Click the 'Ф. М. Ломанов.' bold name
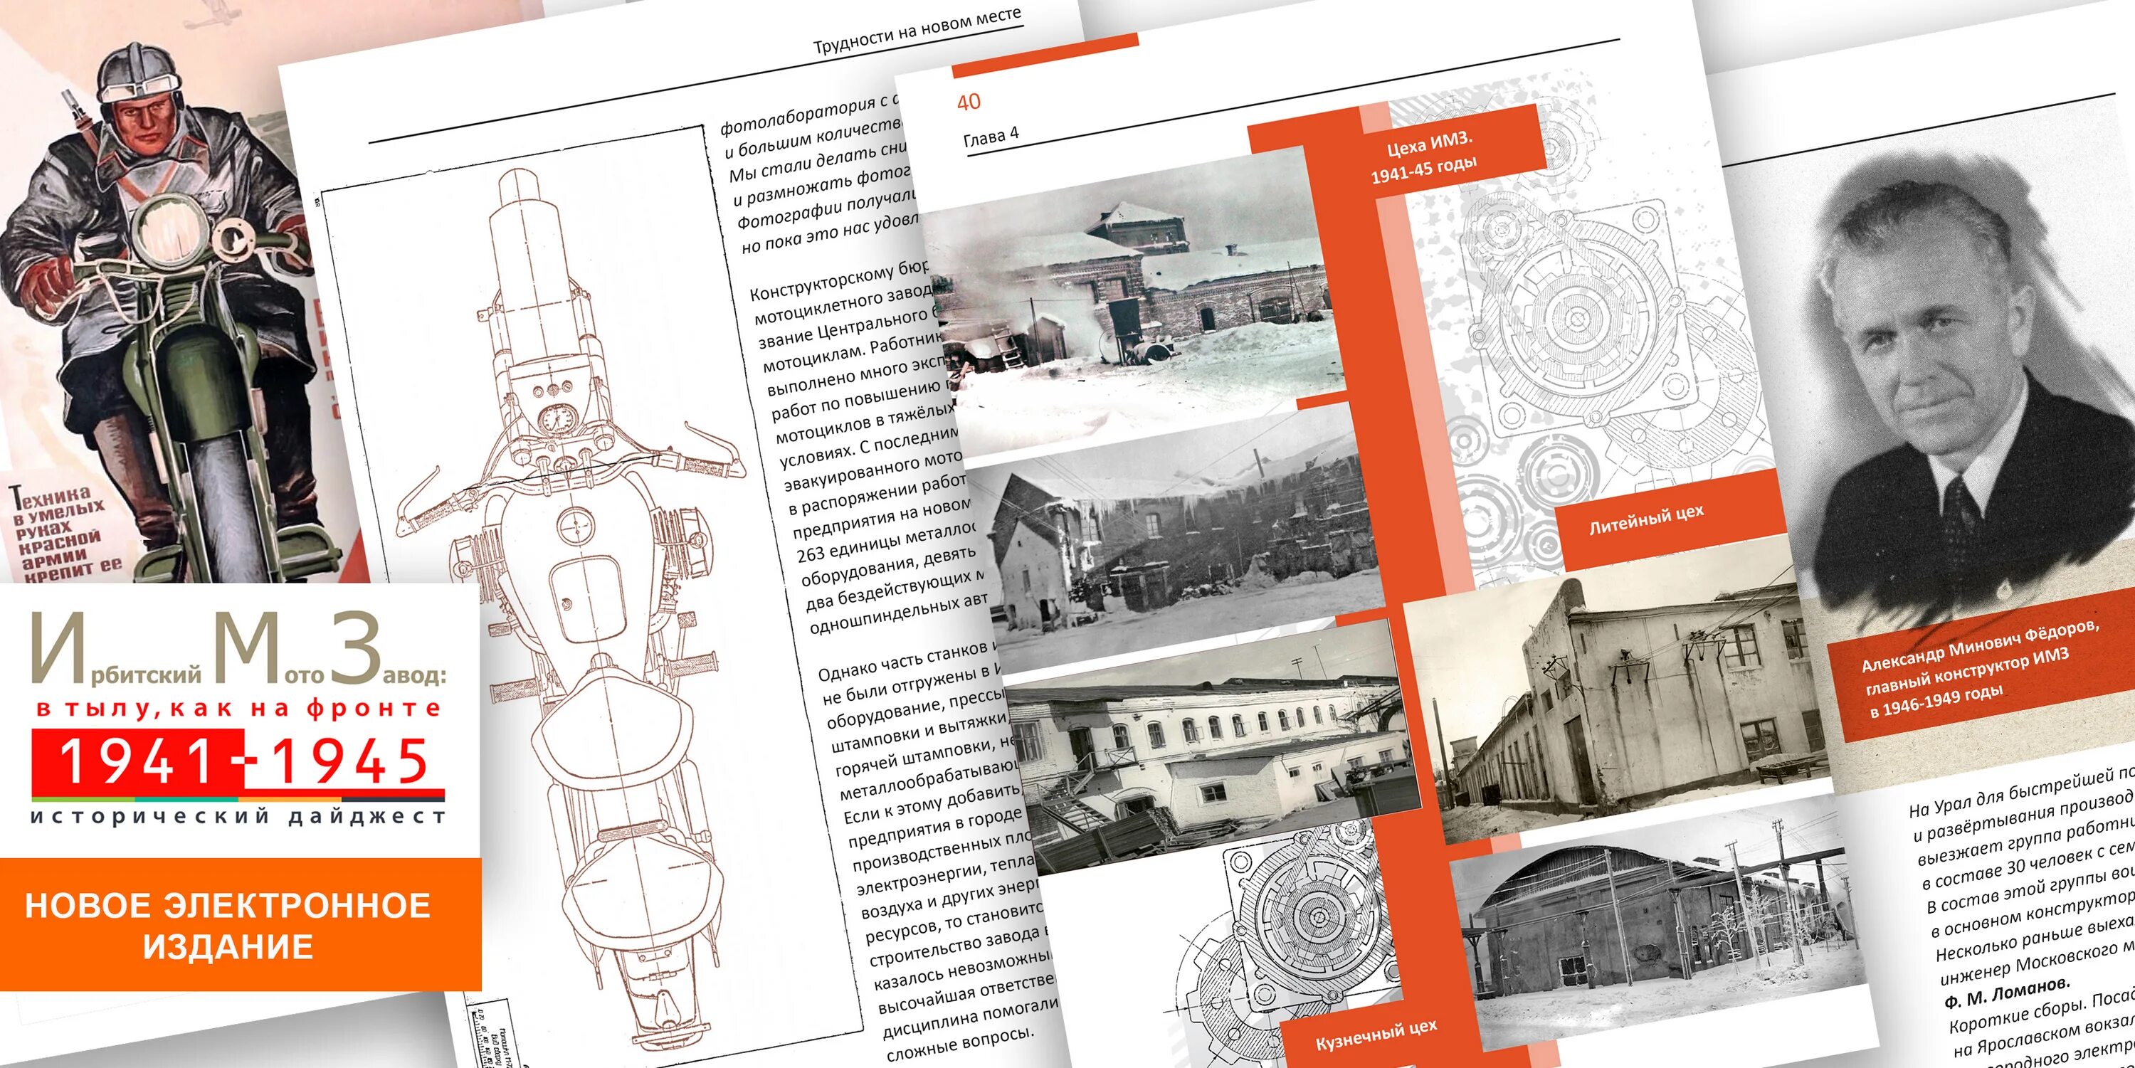The height and width of the screenshot is (1068, 2135). coord(2008,993)
